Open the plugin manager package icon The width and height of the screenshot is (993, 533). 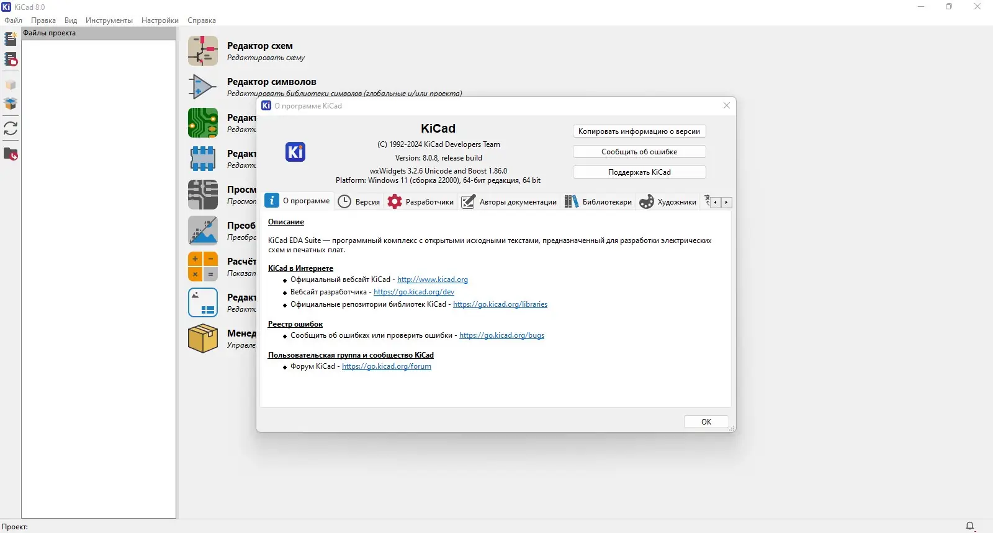(x=203, y=338)
